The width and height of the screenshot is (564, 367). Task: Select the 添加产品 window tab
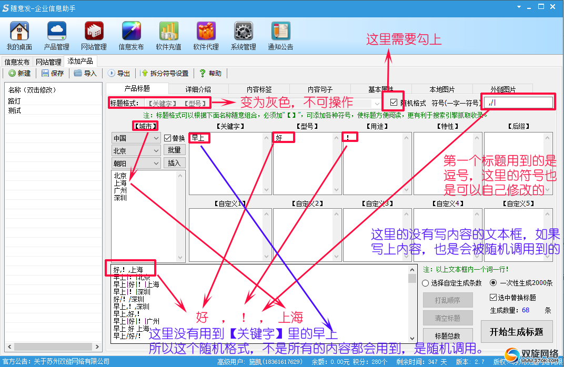tap(80, 61)
